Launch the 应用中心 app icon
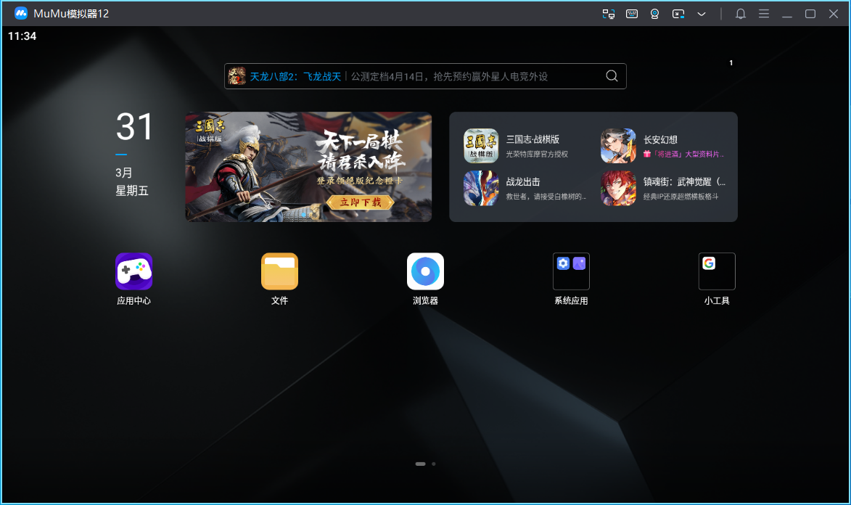Viewport: 851px width, 505px height. 133,271
